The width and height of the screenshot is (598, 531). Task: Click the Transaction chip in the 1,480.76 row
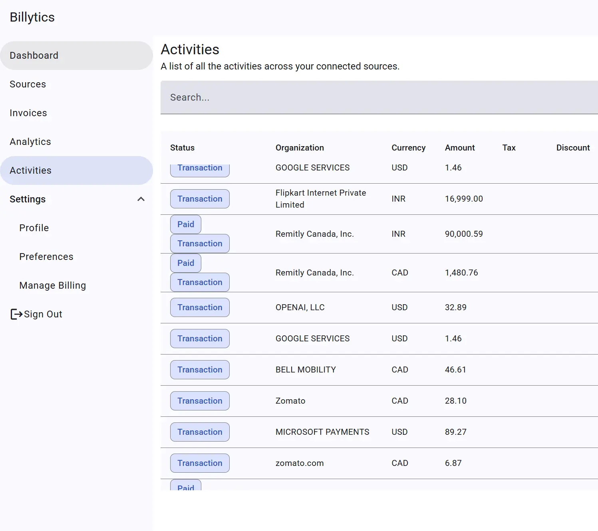click(200, 282)
